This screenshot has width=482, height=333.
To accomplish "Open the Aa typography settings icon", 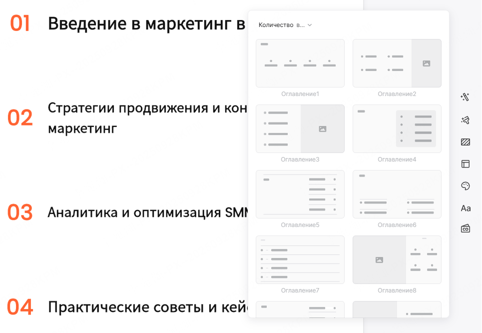I will (x=465, y=208).
